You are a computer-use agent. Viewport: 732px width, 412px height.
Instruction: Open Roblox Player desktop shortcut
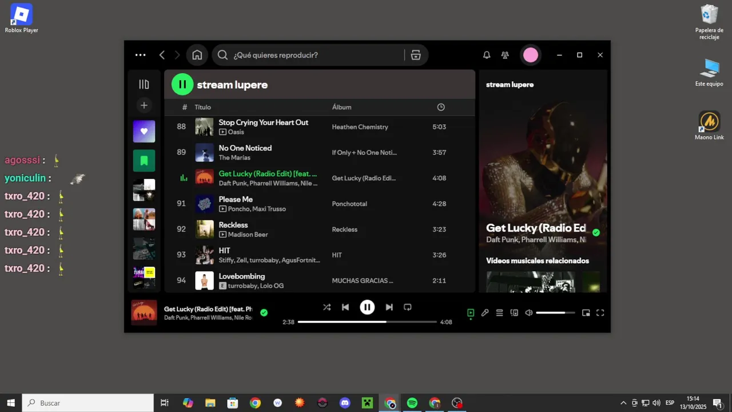(22, 18)
